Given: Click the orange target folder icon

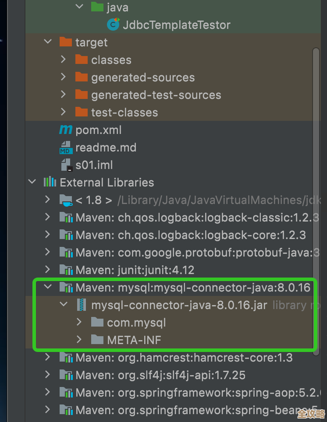Looking at the screenshot, I should pos(66,42).
